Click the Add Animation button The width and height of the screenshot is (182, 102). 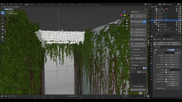point(138,58)
